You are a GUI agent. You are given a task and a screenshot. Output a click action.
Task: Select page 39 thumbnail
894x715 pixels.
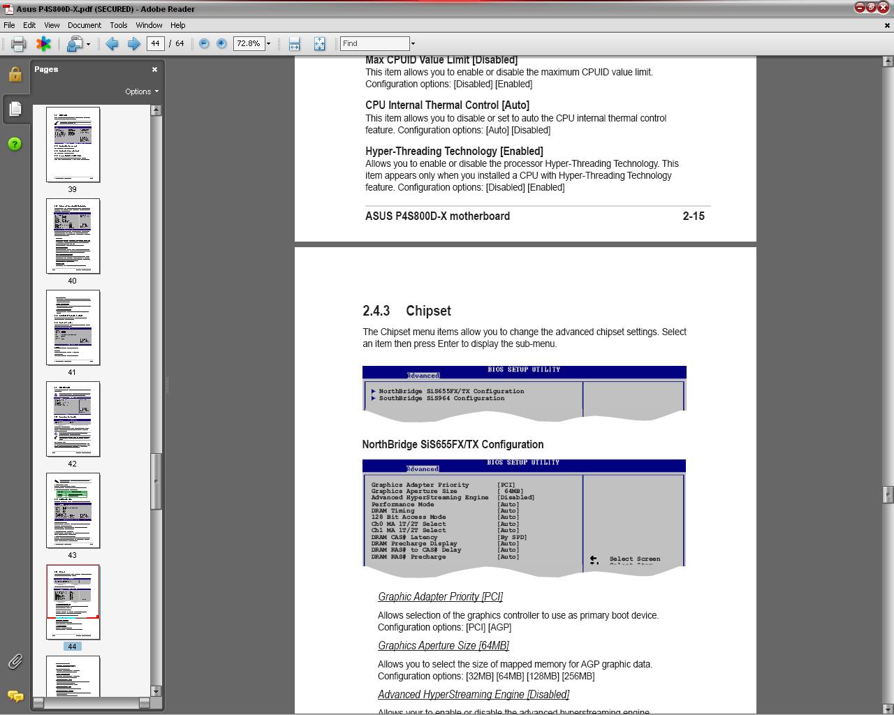point(73,145)
